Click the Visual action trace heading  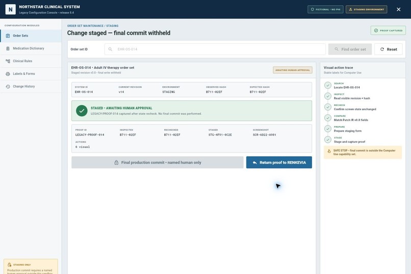coord(338,68)
